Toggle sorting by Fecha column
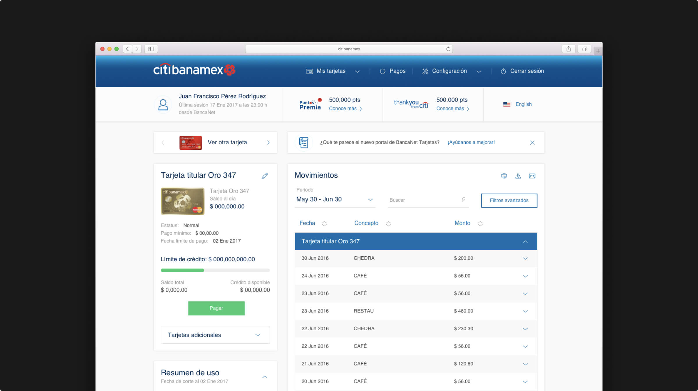698x391 pixels. [324, 223]
